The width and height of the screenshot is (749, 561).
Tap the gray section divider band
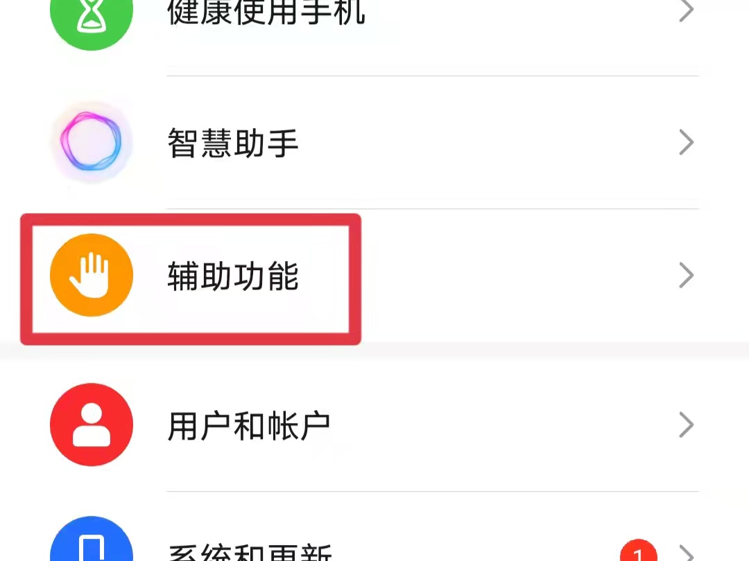pyautogui.click(x=374, y=350)
